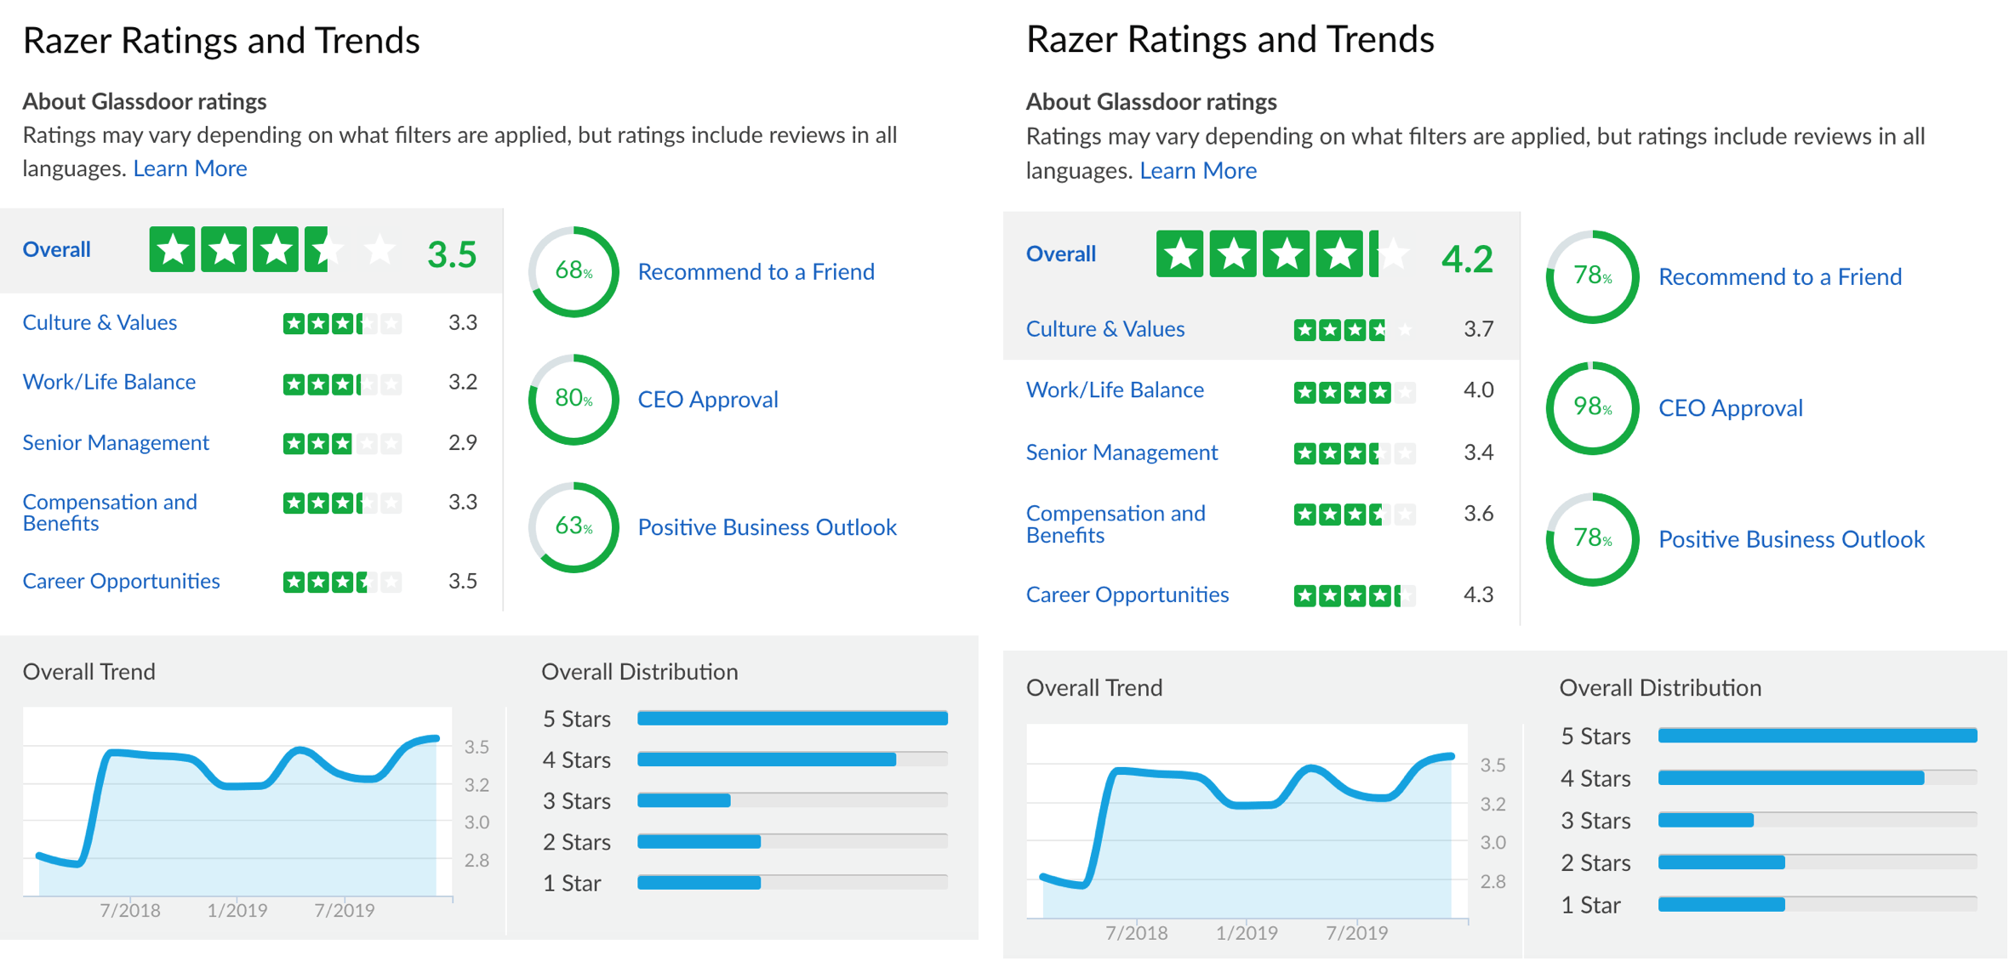Click the 3.5 overall score number
2009x967 pixels.
click(x=452, y=254)
